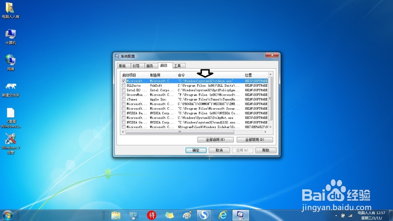
Task: Open 帮助 in the dialog
Action: [266, 150]
